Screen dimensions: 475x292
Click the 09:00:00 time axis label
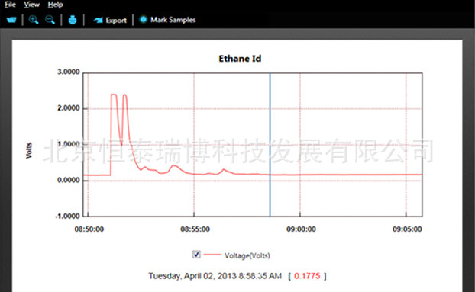tap(301, 229)
